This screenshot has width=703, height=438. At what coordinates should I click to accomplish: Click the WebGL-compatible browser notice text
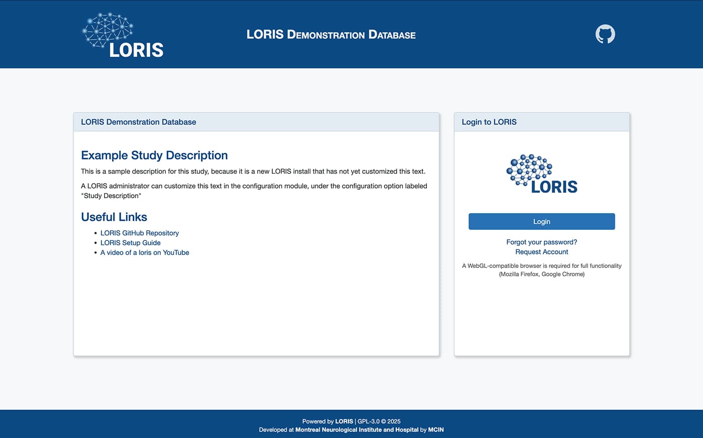(x=542, y=270)
